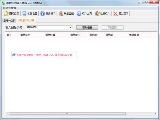The height and width of the screenshot is (120, 160).
Task: Click the red X 退出程序 icon
Action: tap(115, 14)
